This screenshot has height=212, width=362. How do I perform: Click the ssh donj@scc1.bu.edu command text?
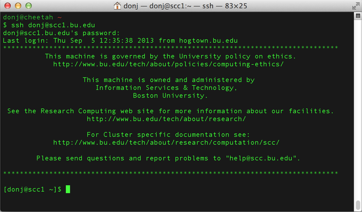click(53, 25)
